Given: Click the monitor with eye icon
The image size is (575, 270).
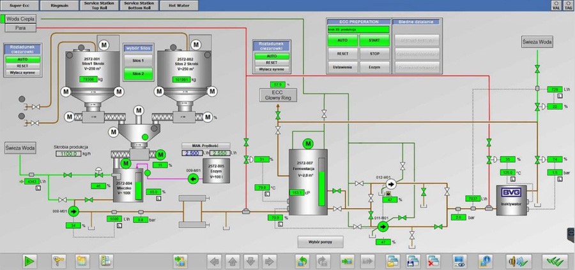Looking at the screenshot, I should coord(459,262).
